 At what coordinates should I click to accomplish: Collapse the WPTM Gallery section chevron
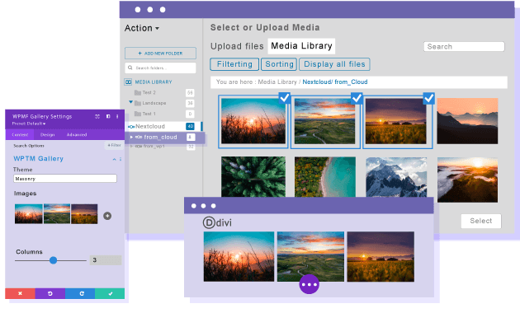pos(114,159)
